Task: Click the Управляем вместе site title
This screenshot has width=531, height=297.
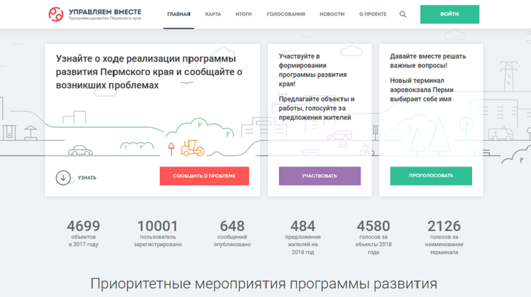Action: 105,12
